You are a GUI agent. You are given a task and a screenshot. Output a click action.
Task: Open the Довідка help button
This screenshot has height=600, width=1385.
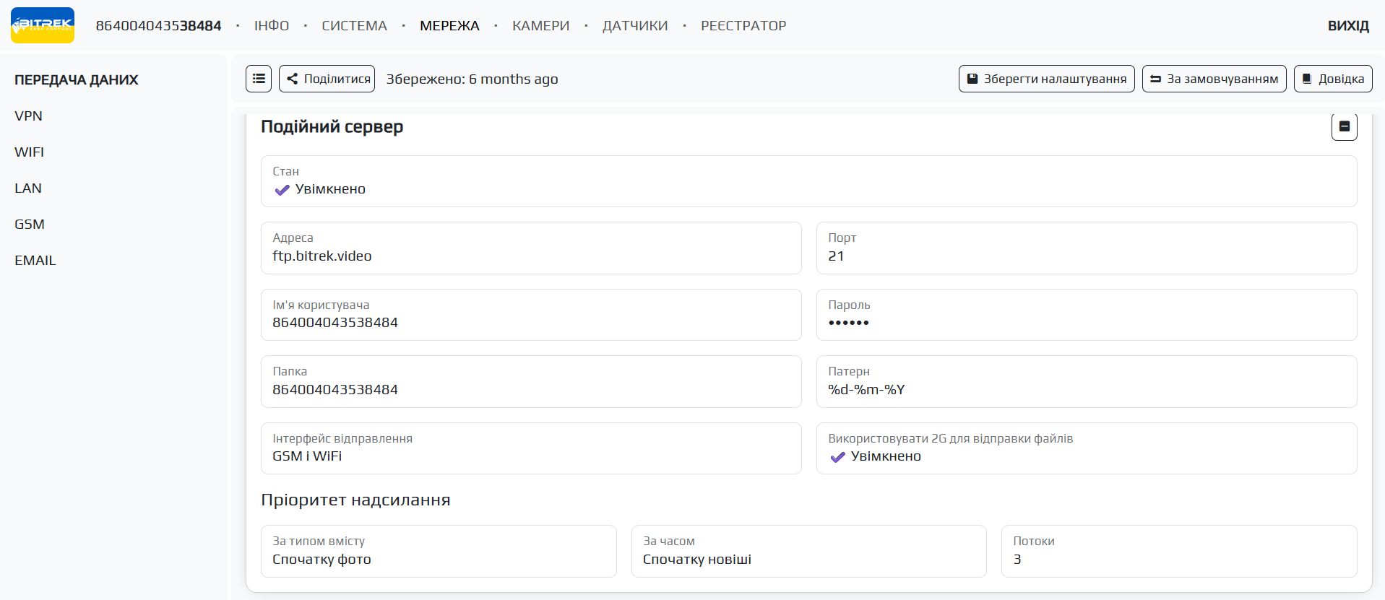[1332, 79]
